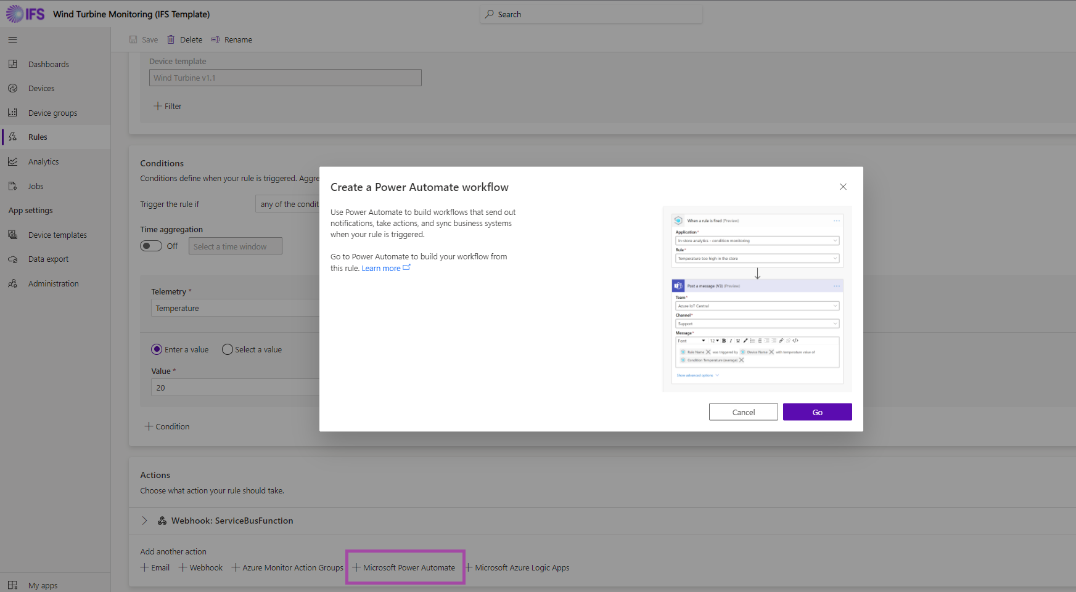
Task: Open the 'Select a time window' dropdown
Action: coord(235,246)
